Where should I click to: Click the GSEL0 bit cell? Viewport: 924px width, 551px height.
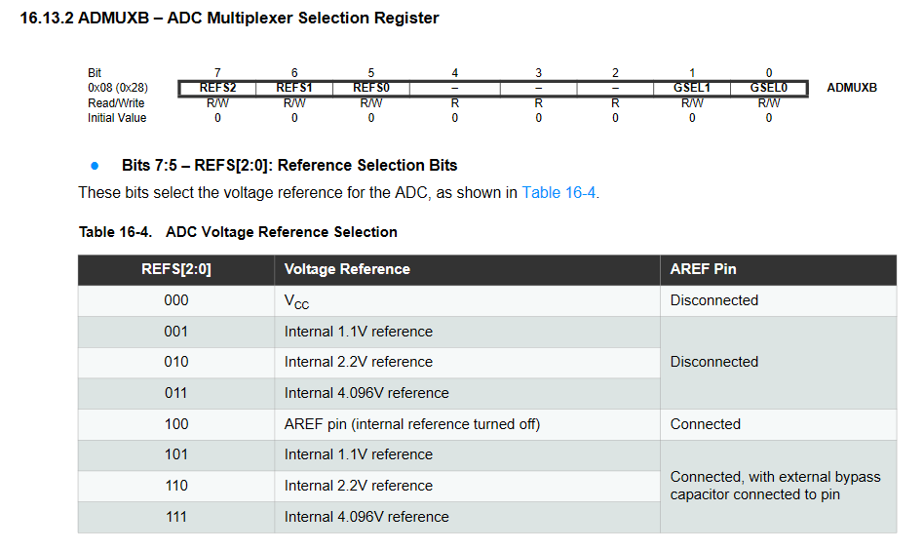pyautogui.click(x=768, y=88)
